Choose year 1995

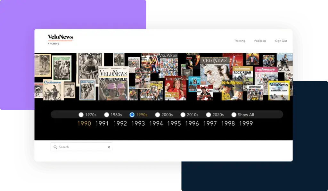click(x=174, y=123)
